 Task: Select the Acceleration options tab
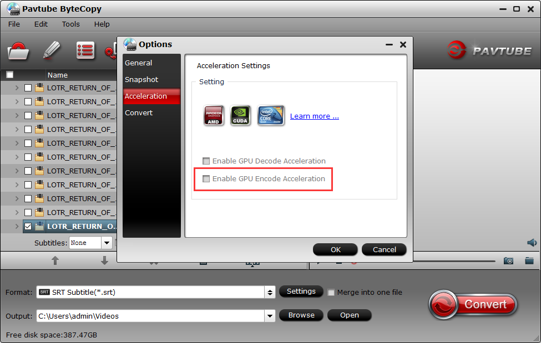coord(152,96)
